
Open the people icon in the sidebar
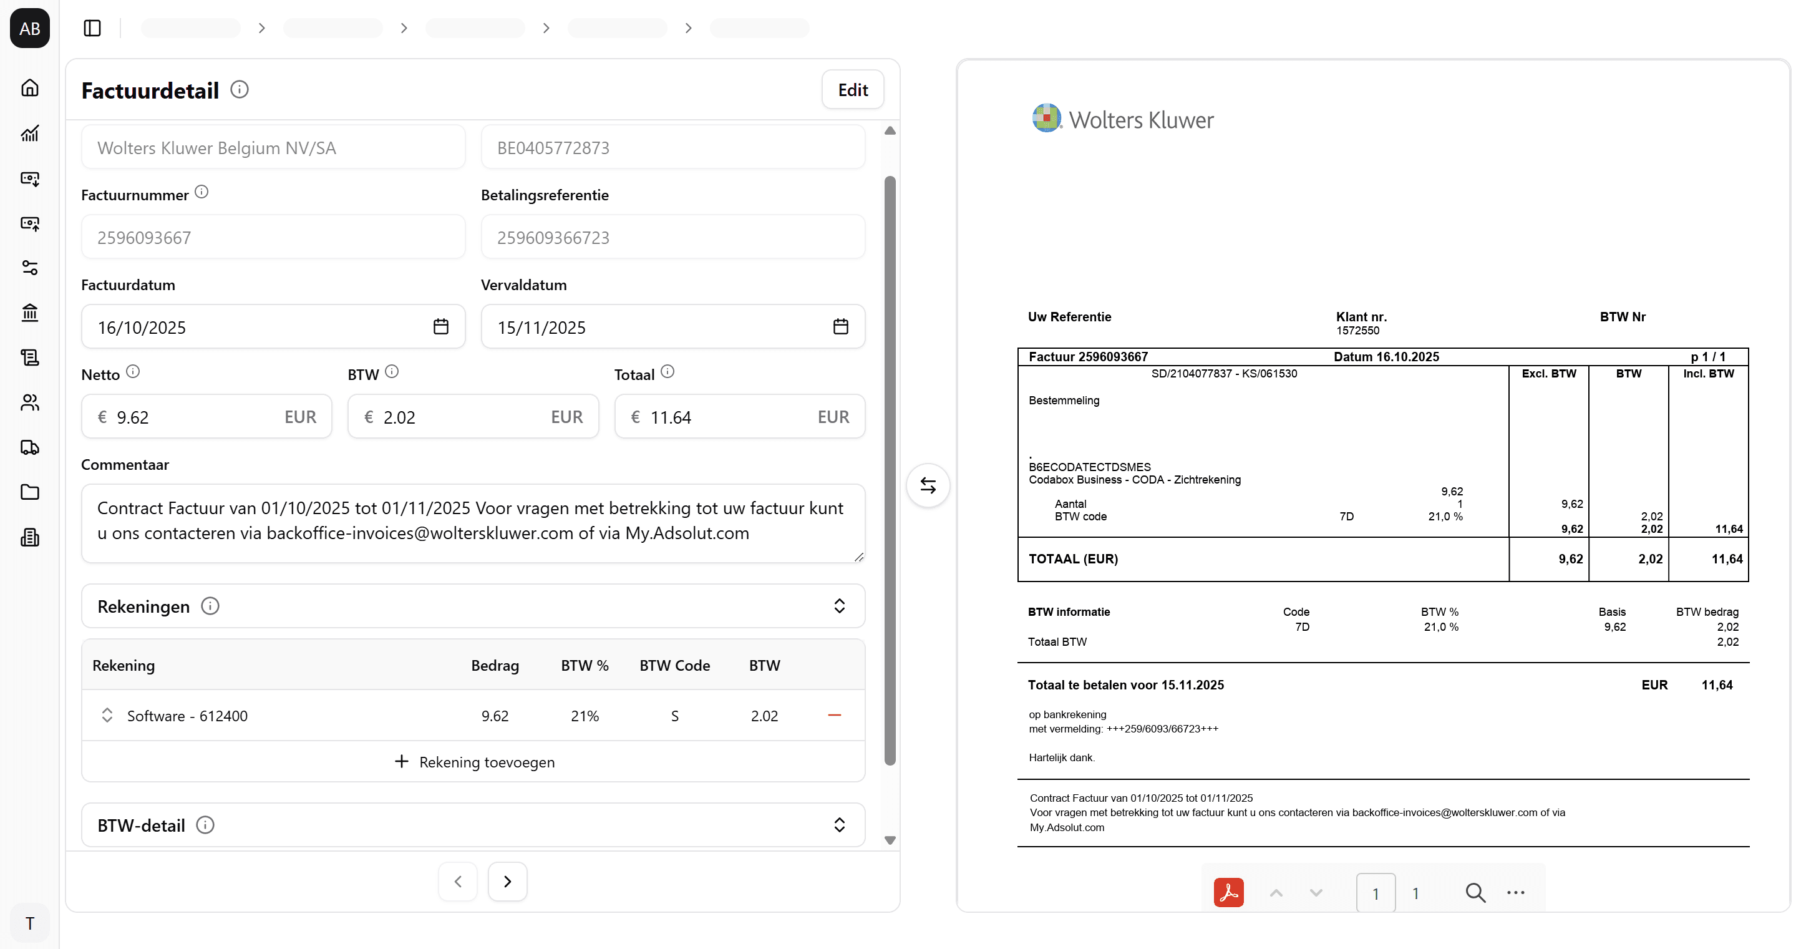click(29, 402)
